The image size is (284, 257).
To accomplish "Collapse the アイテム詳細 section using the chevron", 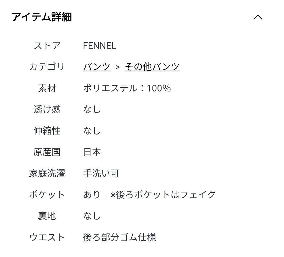I will click(x=258, y=17).
